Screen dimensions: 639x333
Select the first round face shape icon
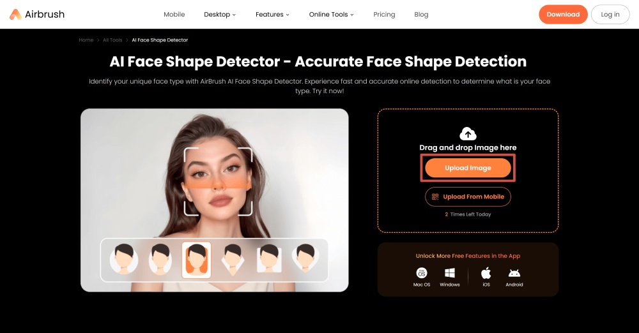click(x=124, y=259)
